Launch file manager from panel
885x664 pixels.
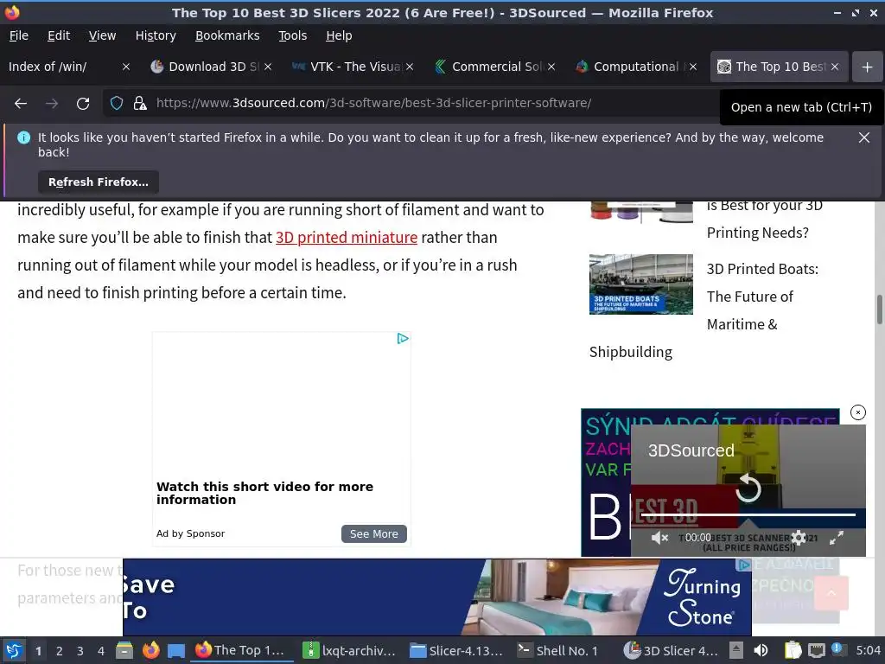(x=124, y=650)
